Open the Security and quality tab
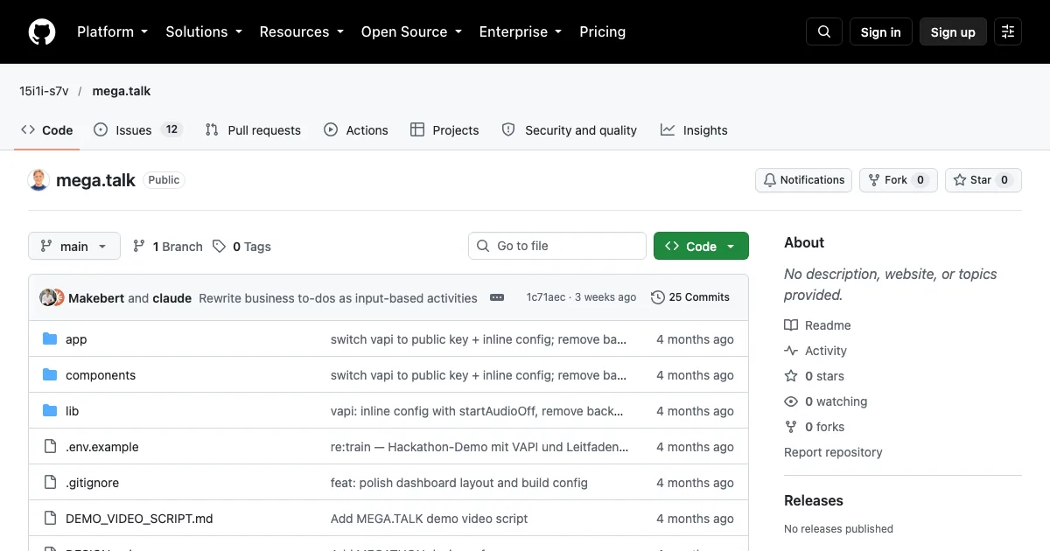The width and height of the screenshot is (1050, 551). 569,130
